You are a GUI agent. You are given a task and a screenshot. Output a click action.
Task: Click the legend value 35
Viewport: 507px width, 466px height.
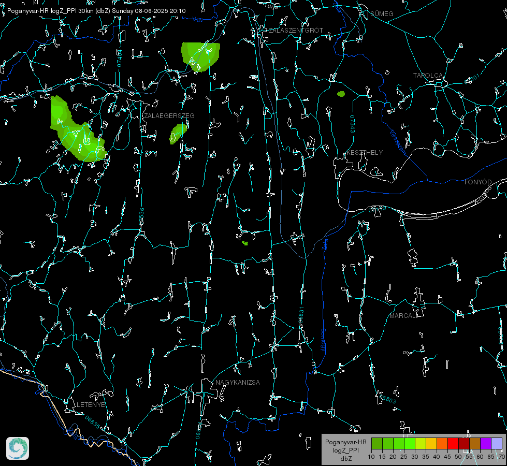[426, 457]
